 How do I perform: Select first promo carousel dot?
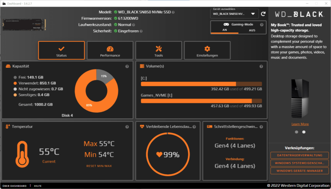[x=297, y=132]
